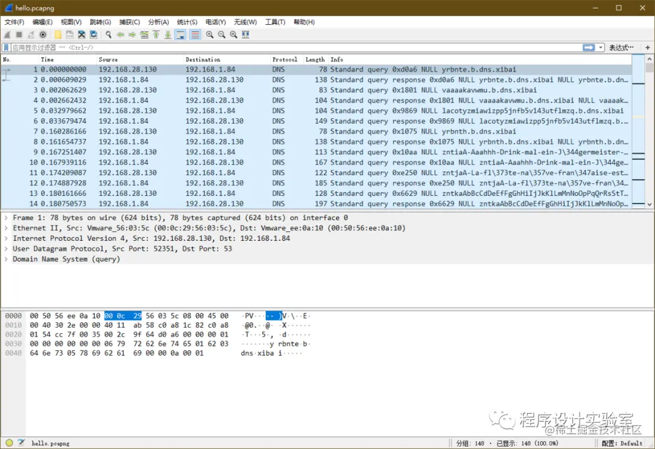Go forward with the right arrow icon

tap(132, 35)
